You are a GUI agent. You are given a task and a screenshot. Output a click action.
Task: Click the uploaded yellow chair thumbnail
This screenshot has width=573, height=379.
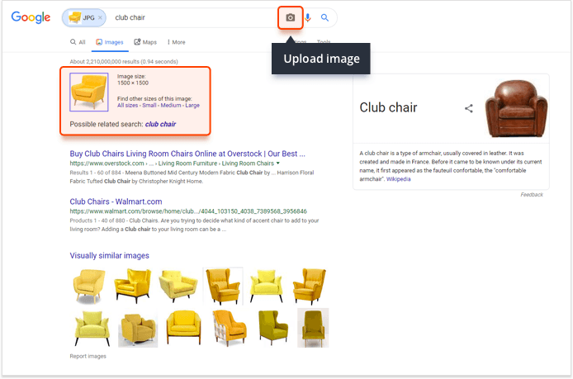point(89,92)
